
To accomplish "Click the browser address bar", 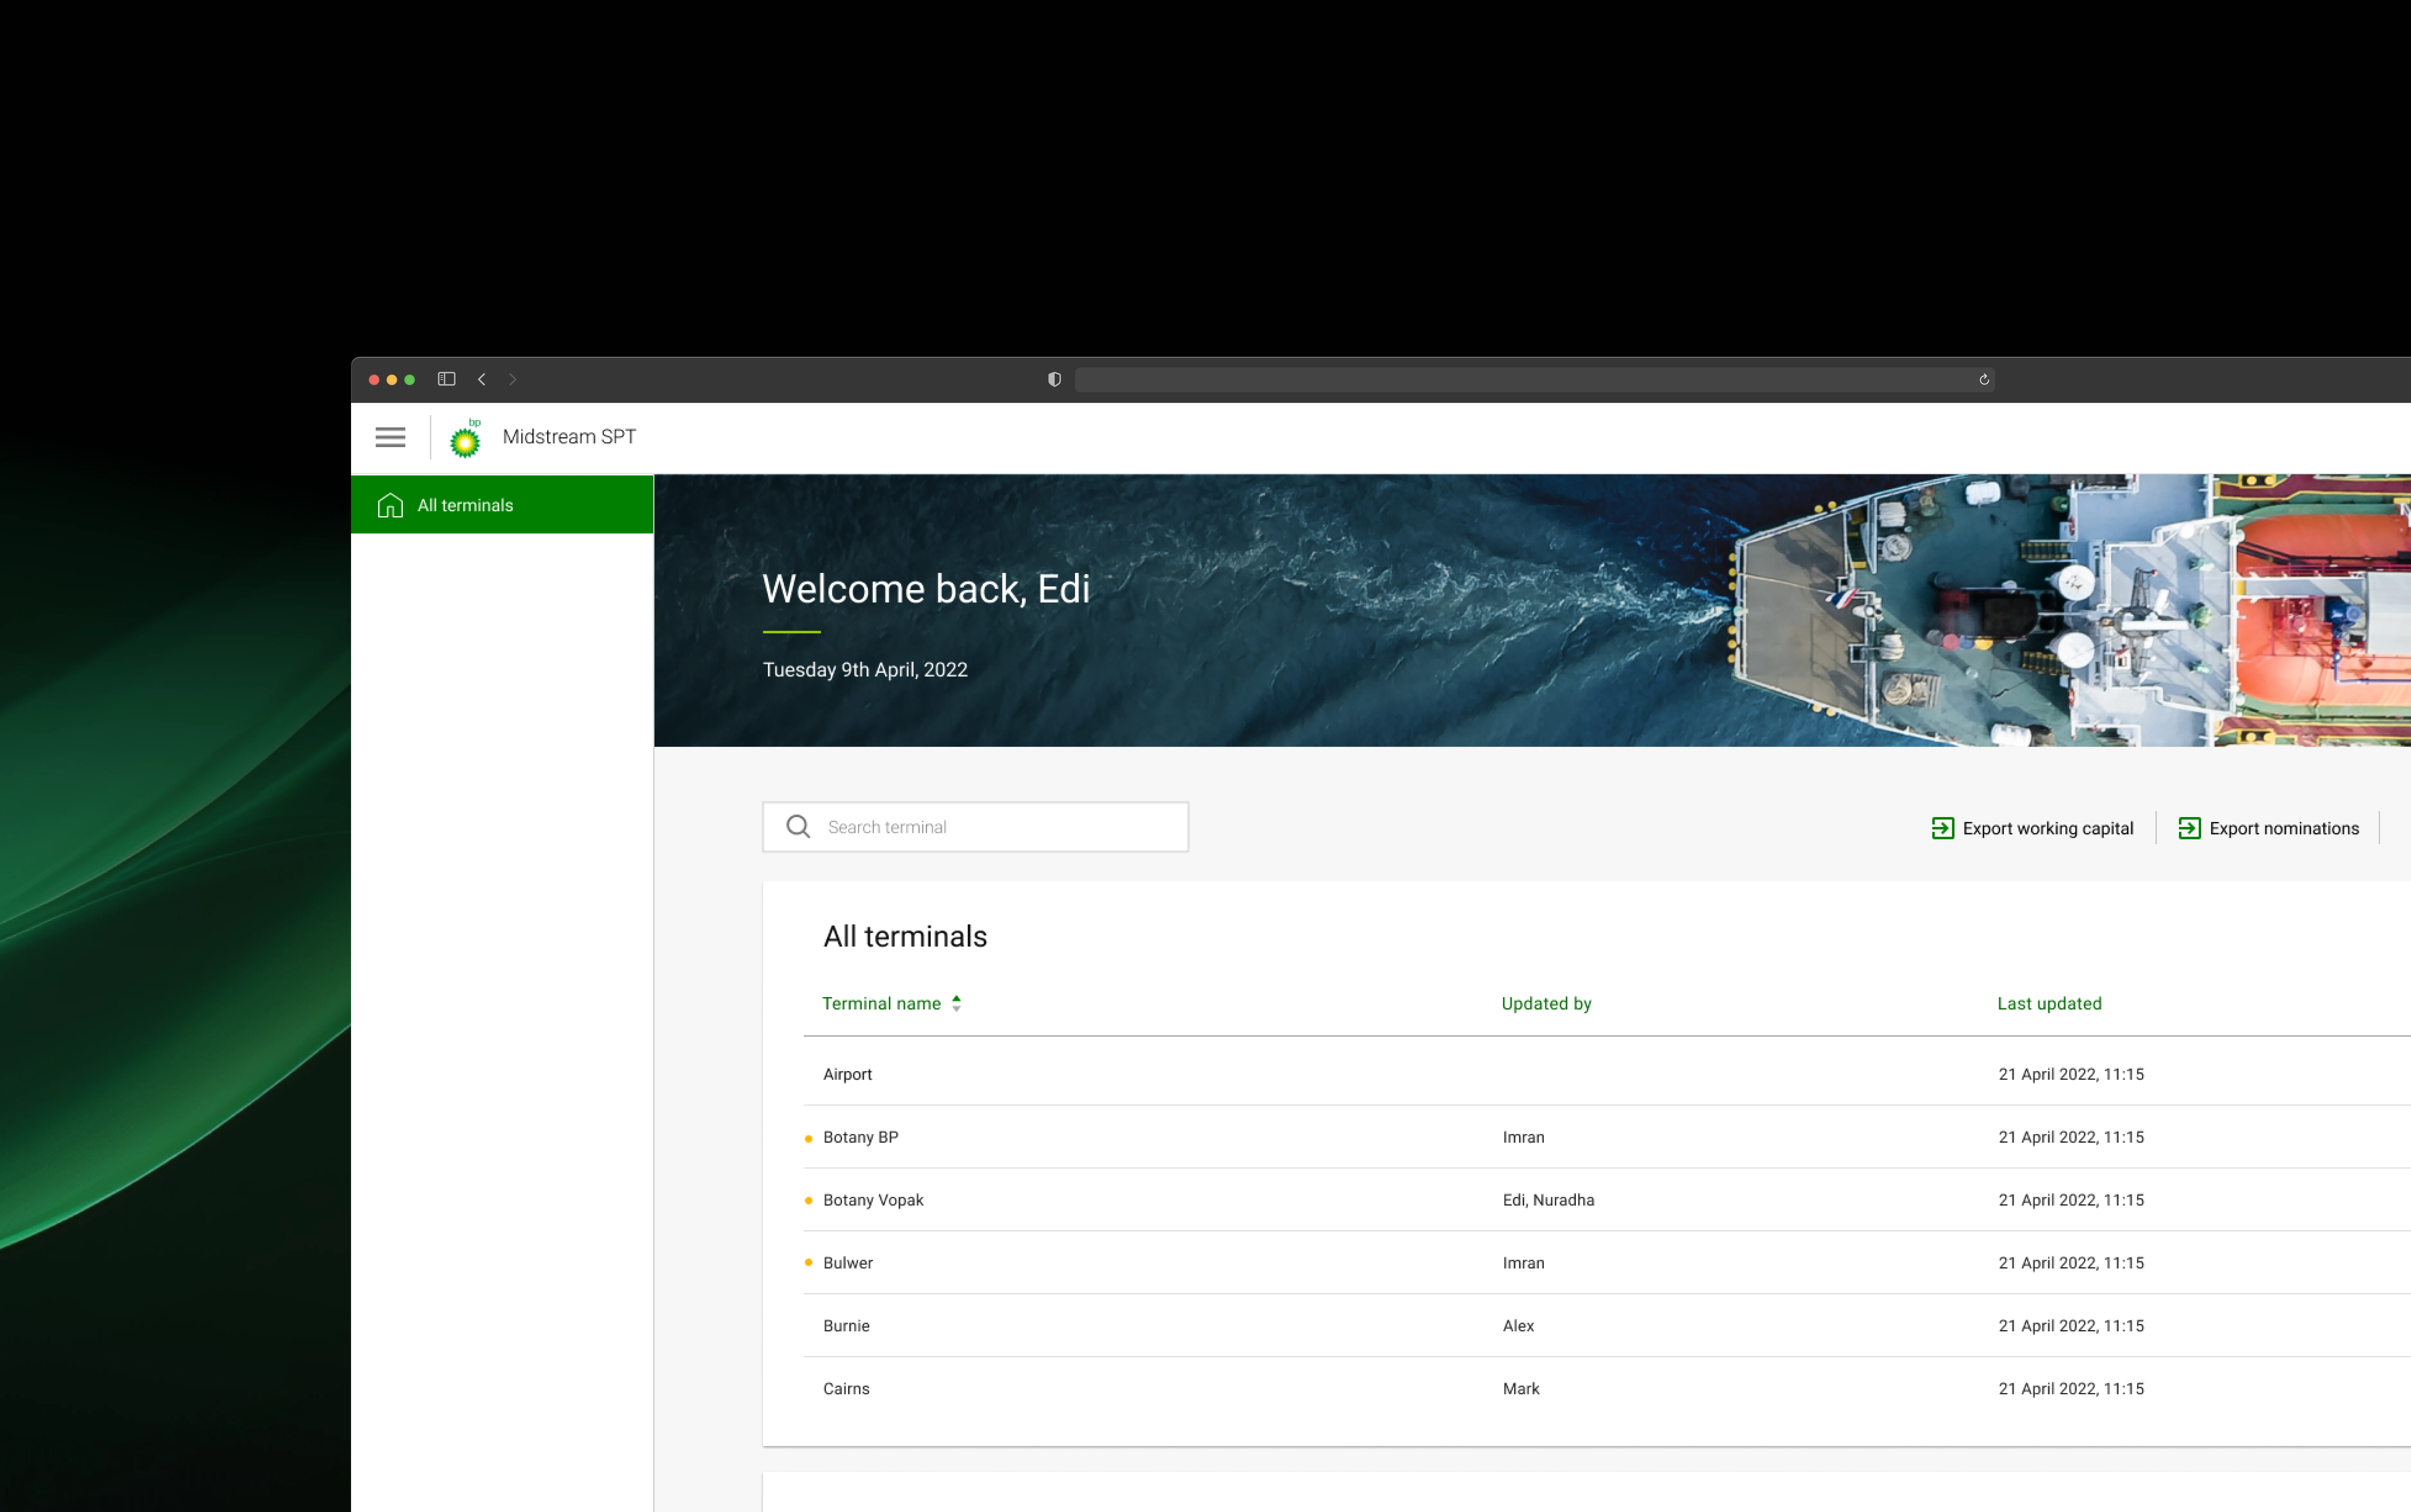I will 1520,379.
